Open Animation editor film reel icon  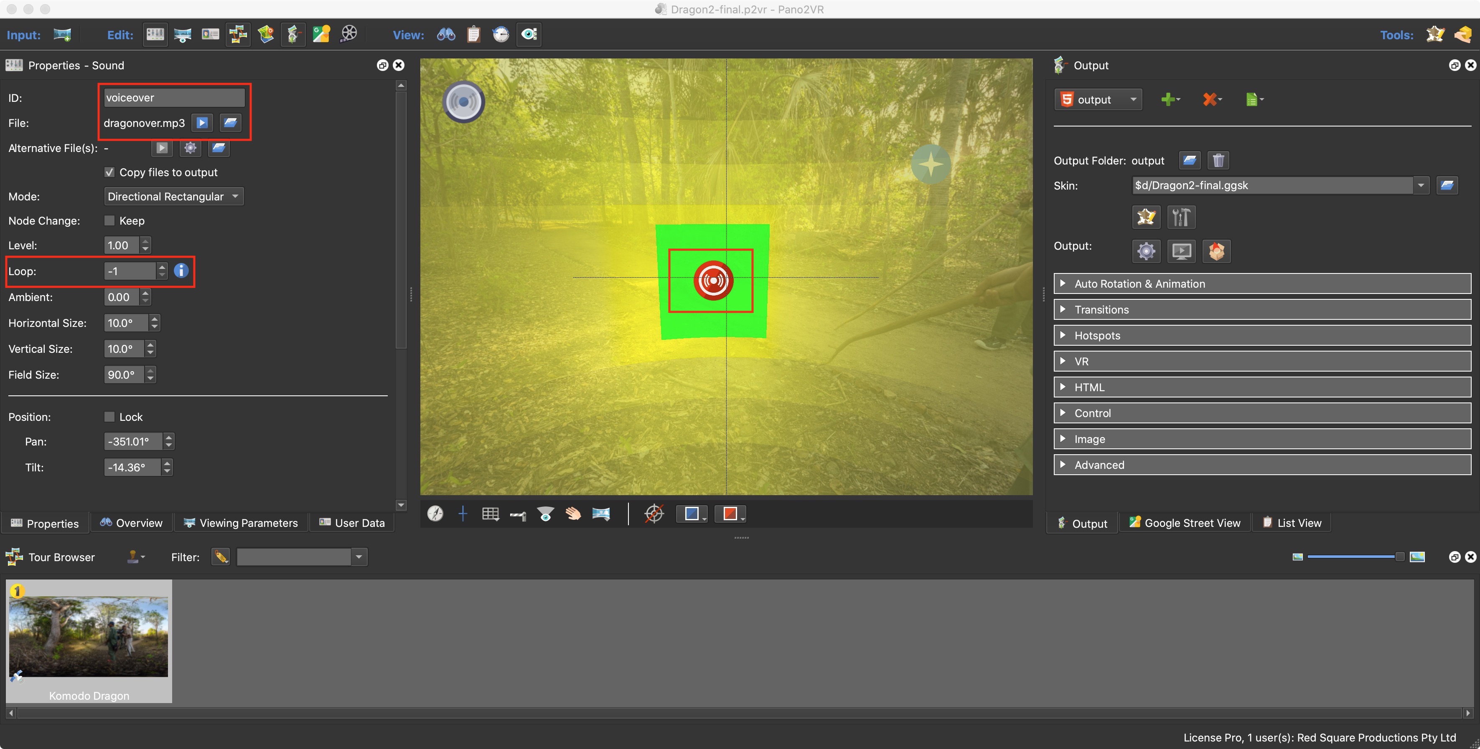tap(349, 34)
